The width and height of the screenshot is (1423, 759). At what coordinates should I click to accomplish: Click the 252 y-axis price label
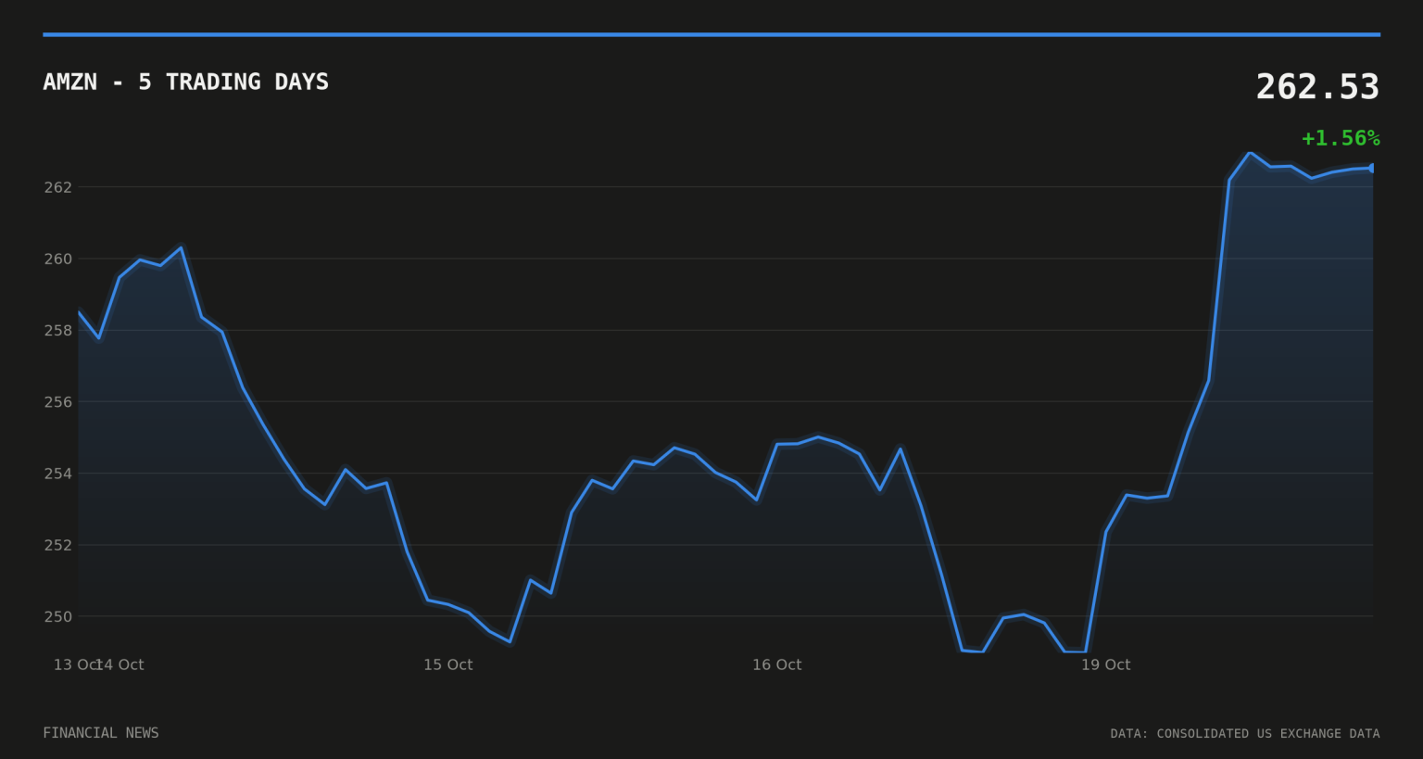pos(57,545)
